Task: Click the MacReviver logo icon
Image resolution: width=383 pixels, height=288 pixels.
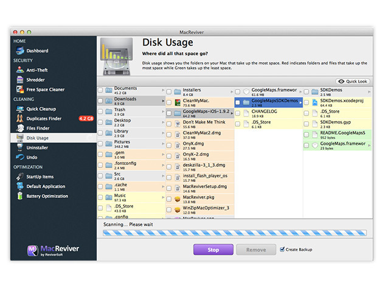Action: [32, 251]
